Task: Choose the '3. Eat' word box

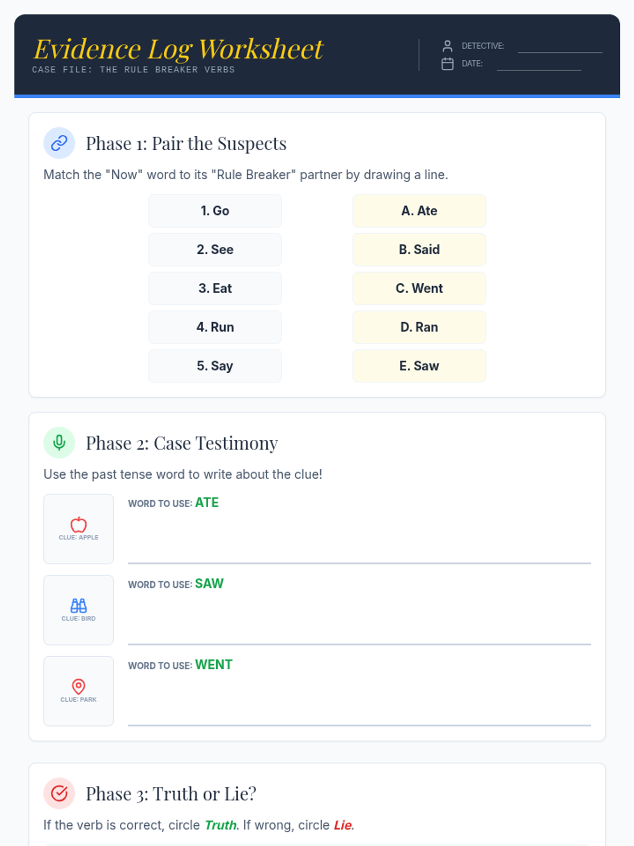Action: [215, 288]
